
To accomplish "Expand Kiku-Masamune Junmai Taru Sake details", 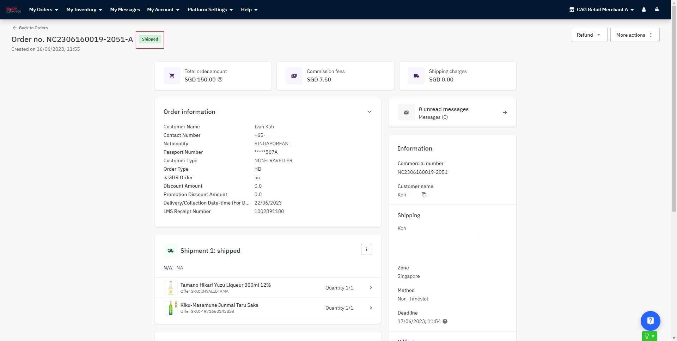I will click(371, 308).
